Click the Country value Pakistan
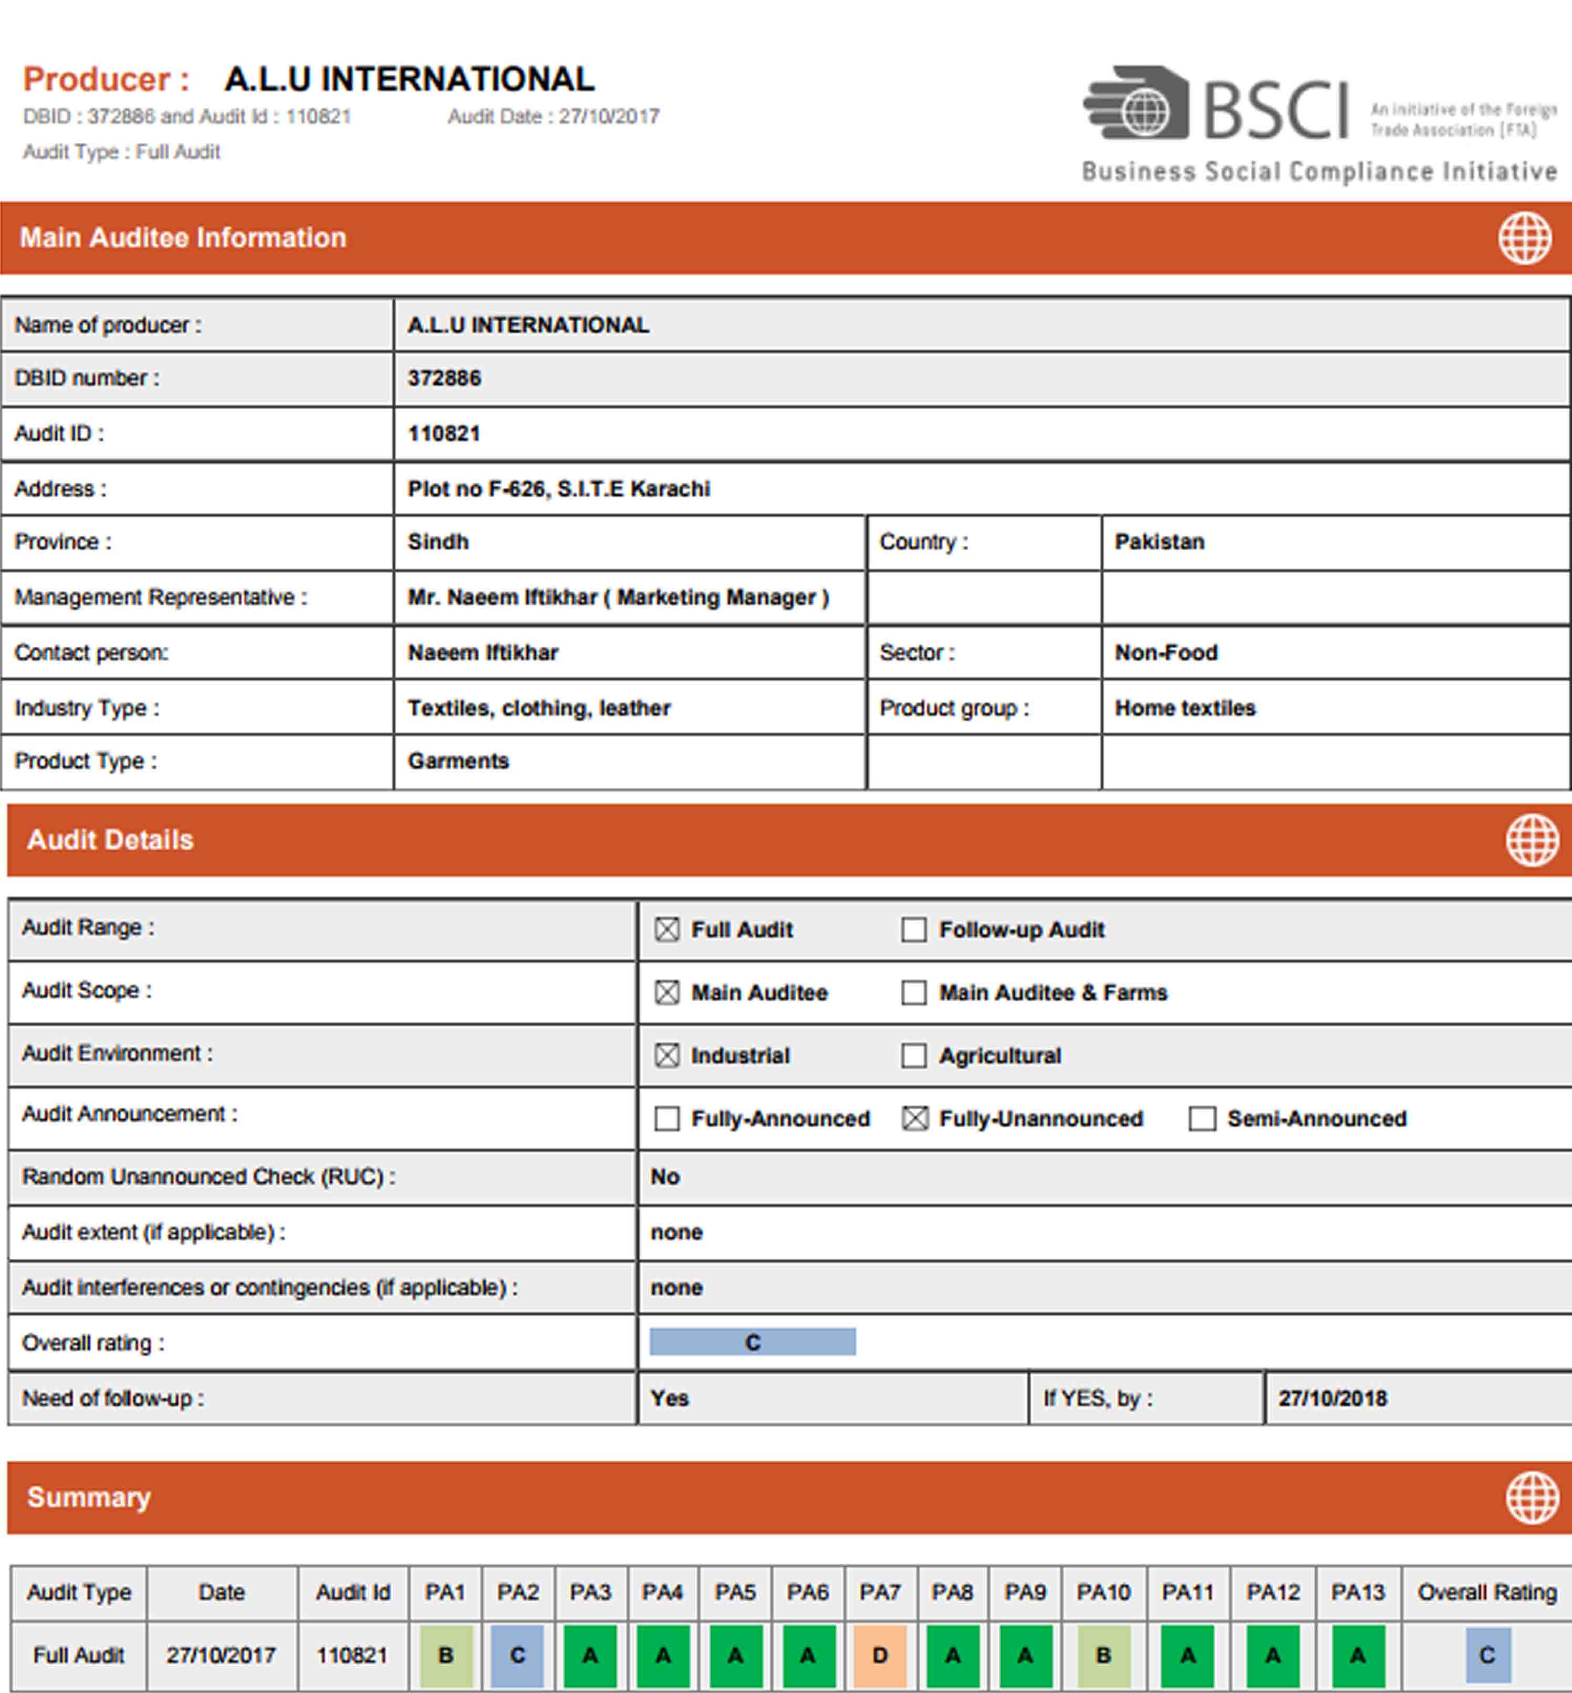Viewport: 1572px width, 1693px height. tap(1159, 541)
